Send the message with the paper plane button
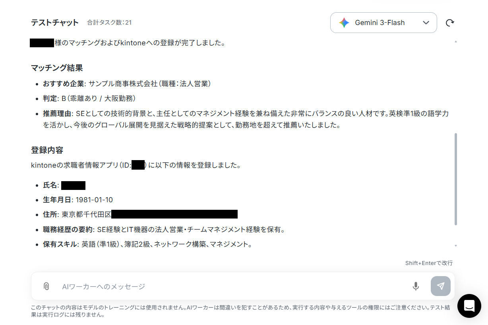 441,286
